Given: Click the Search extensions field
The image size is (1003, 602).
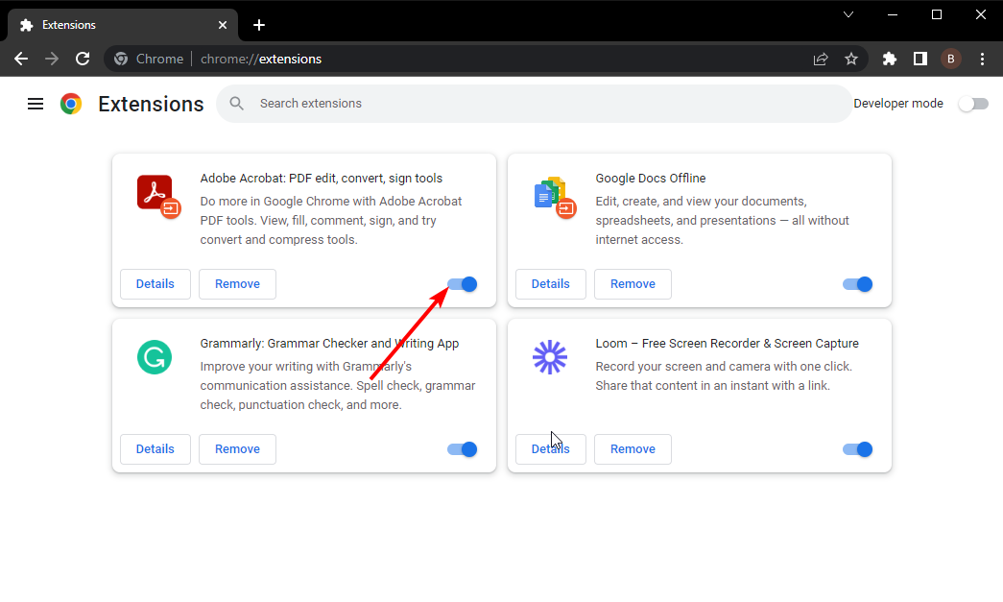Looking at the screenshot, I should click(534, 104).
